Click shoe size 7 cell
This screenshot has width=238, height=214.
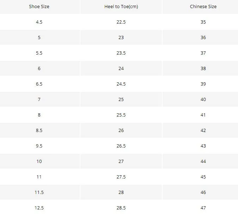pyautogui.click(x=39, y=99)
